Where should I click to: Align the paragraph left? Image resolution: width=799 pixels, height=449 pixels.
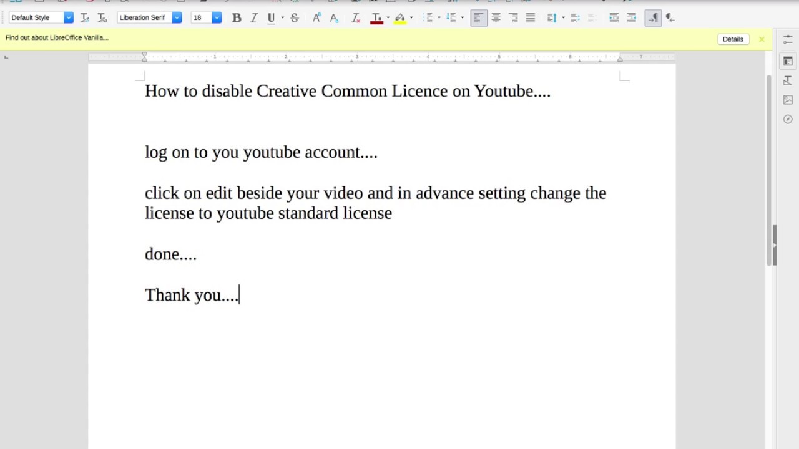[x=479, y=18]
